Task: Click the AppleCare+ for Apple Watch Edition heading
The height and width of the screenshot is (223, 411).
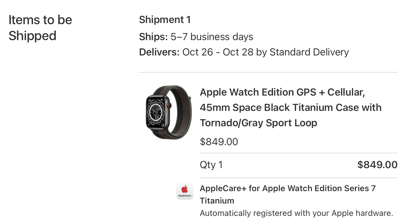Action: (x=287, y=188)
